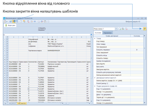Click the Нова схема 1 scheme name field

(x=104, y=29)
